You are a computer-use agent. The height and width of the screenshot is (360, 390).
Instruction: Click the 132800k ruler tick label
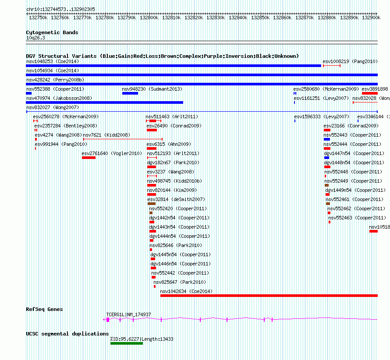(x=149, y=18)
